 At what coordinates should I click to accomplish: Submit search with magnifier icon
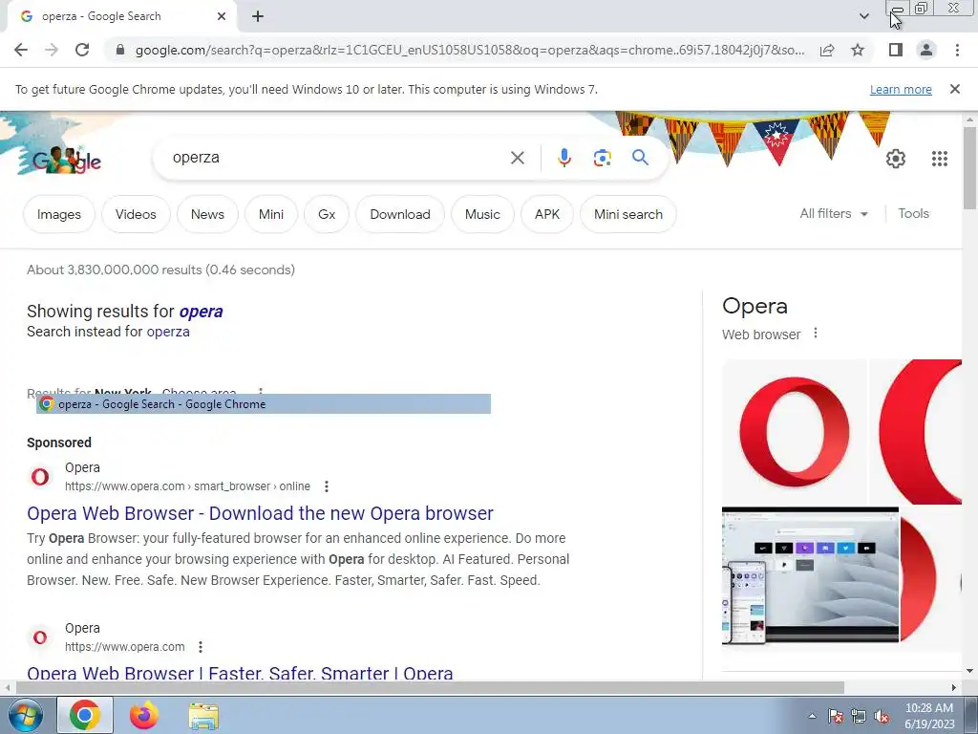click(641, 158)
